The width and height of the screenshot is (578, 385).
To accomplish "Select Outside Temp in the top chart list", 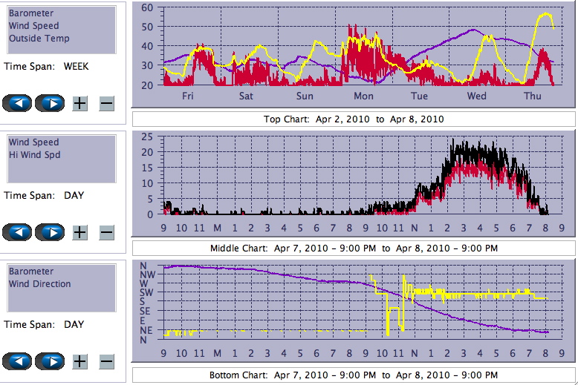I will click(39, 39).
